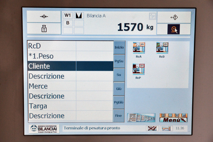The height and width of the screenshot is (142, 213).
Task: Click the preset tare weight icon
Action: 44,29
